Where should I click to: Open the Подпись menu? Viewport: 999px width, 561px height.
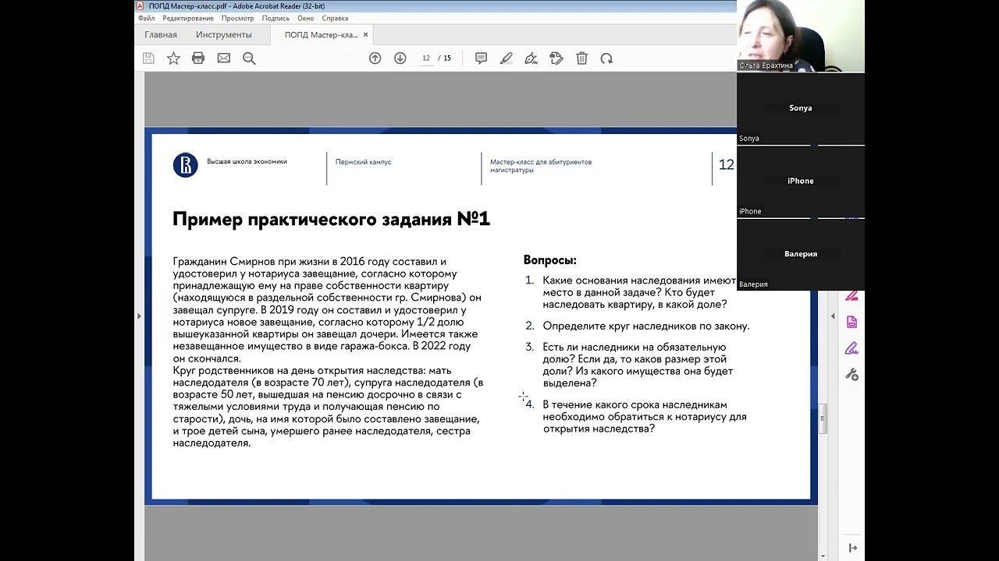coord(276,18)
